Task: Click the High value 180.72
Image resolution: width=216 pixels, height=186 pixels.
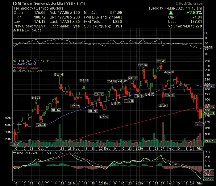Action: (40, 17)
